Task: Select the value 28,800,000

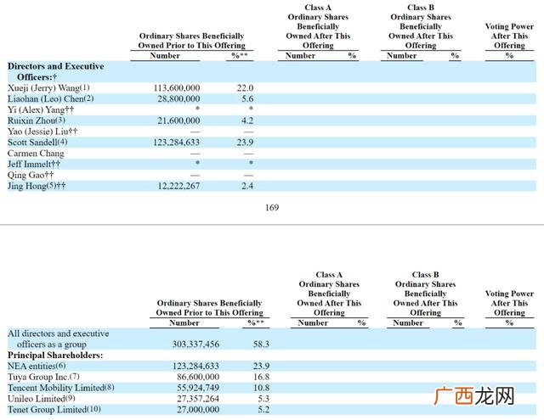Action: 178,99
